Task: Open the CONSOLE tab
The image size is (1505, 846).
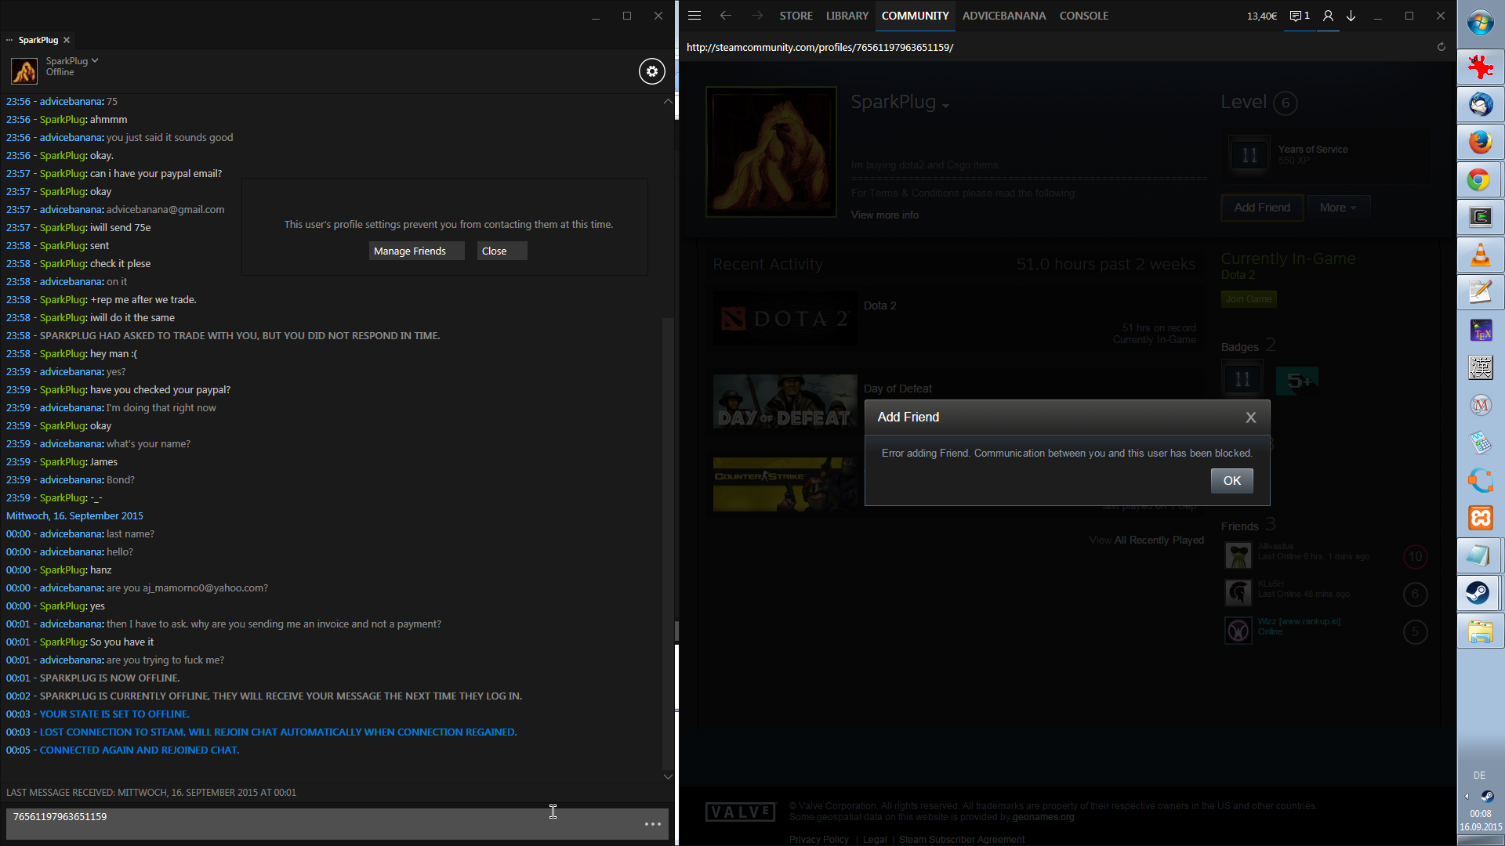Action: (x=1083, y=16)
